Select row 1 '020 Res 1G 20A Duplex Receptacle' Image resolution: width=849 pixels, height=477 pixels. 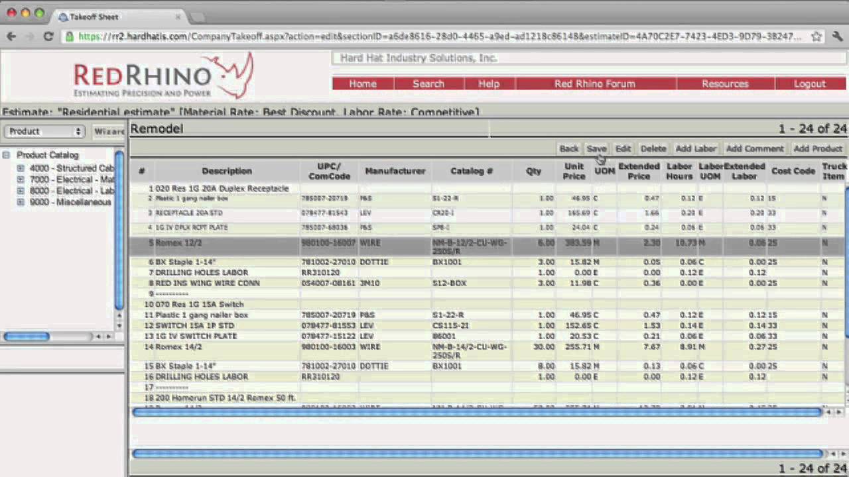488,189
